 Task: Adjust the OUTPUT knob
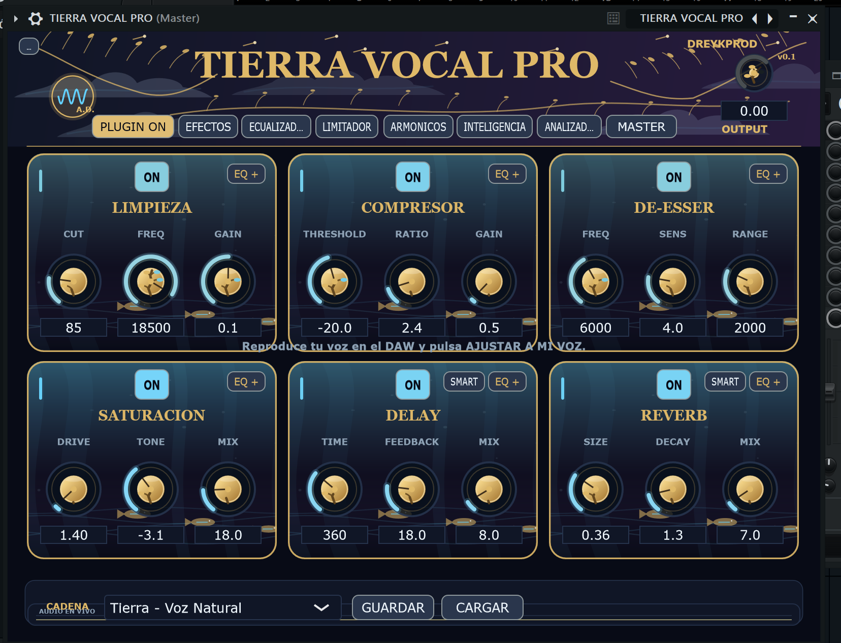coord(754,74)
